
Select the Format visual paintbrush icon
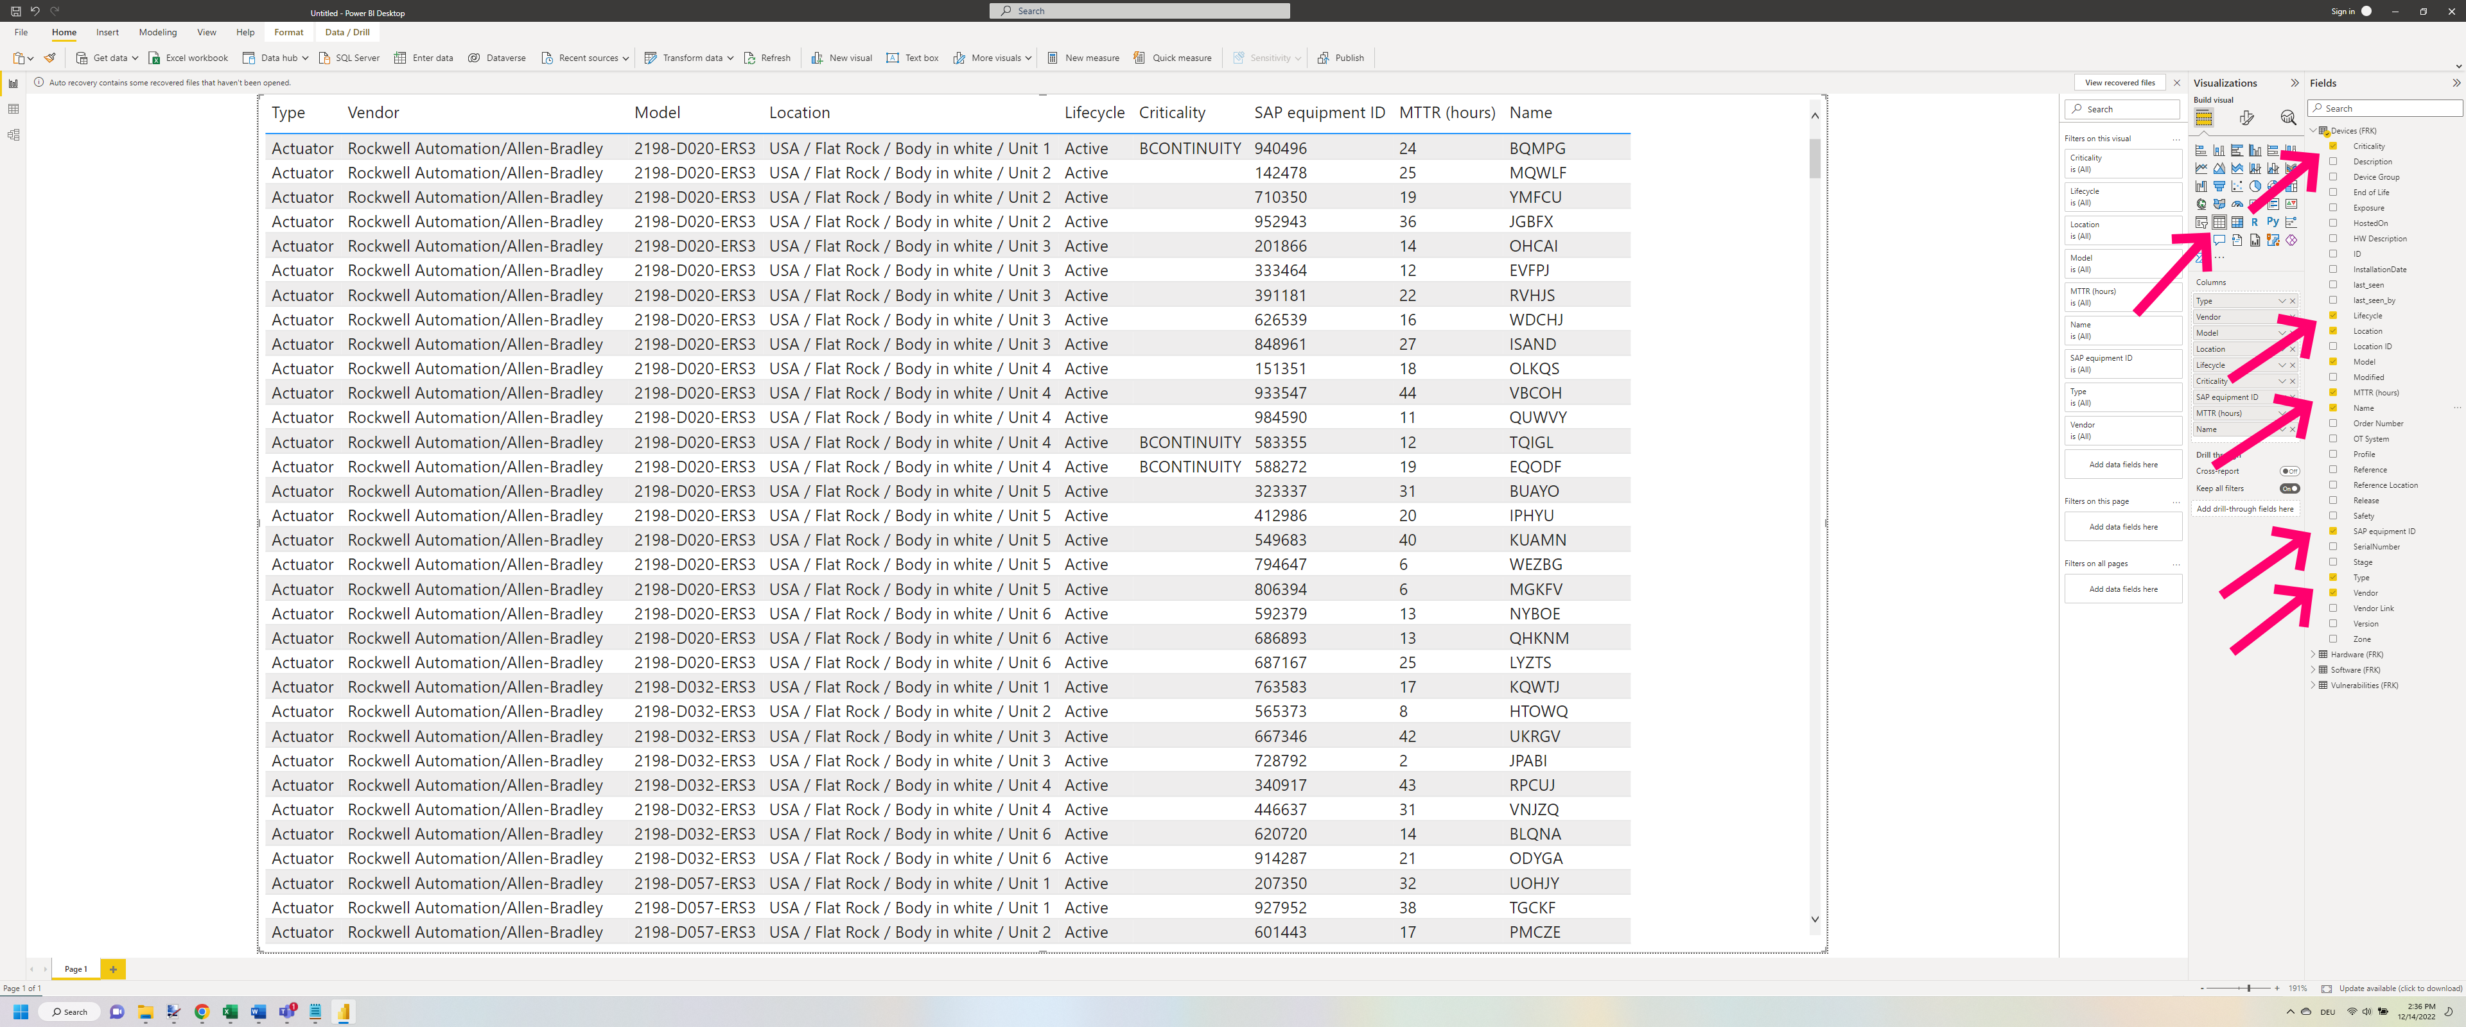point(2247,117)
